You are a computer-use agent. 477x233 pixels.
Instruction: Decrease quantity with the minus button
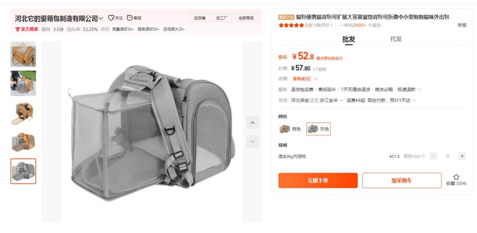(434, 156)
